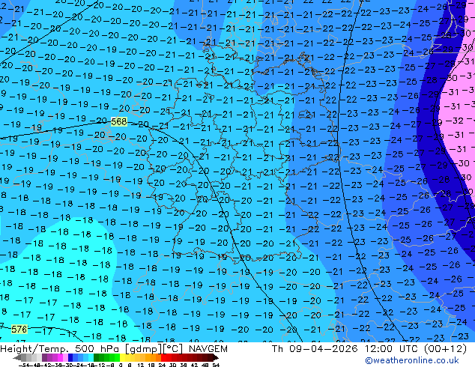Click the 54 label at color scale end
The image size is (475, 367).
[216, 366]
